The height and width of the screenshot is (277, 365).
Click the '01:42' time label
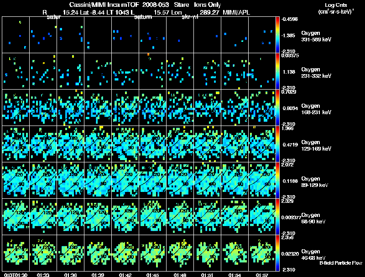(x=125, y=275)
